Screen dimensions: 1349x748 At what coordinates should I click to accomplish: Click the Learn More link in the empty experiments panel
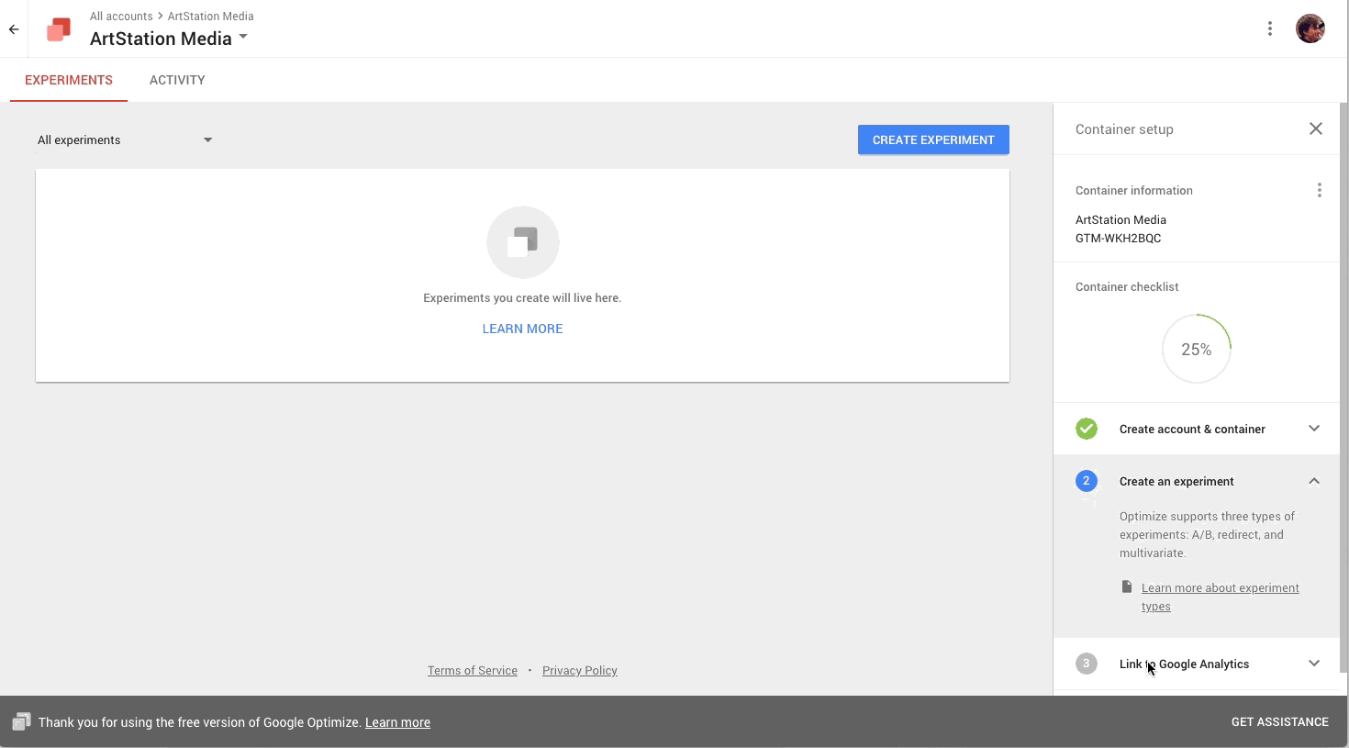[x=523, y=329]
